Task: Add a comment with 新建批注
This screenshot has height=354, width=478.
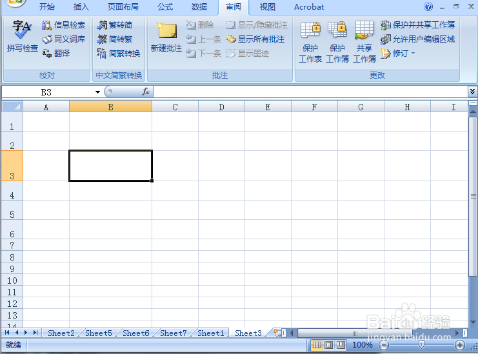Action: click(x=166, y=37)
